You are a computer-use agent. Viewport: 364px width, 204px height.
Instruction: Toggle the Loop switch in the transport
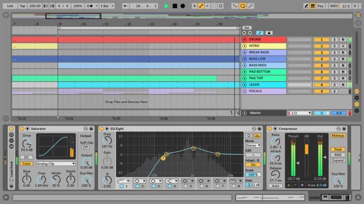coord(243,6)
